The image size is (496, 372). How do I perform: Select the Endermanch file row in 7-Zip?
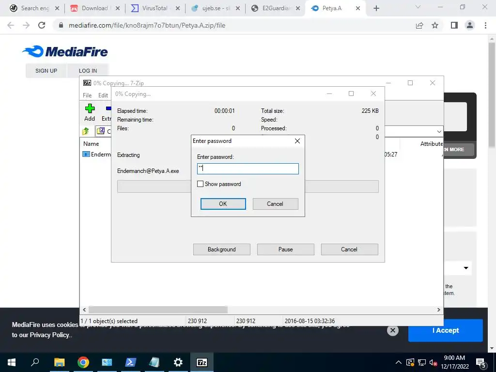pyautogui.click(x=97, y=155)
